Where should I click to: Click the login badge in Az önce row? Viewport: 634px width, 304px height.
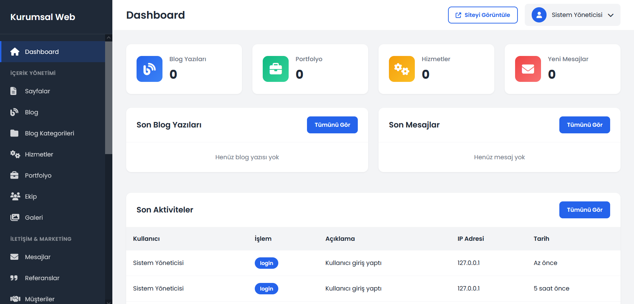tap(267, 263)
